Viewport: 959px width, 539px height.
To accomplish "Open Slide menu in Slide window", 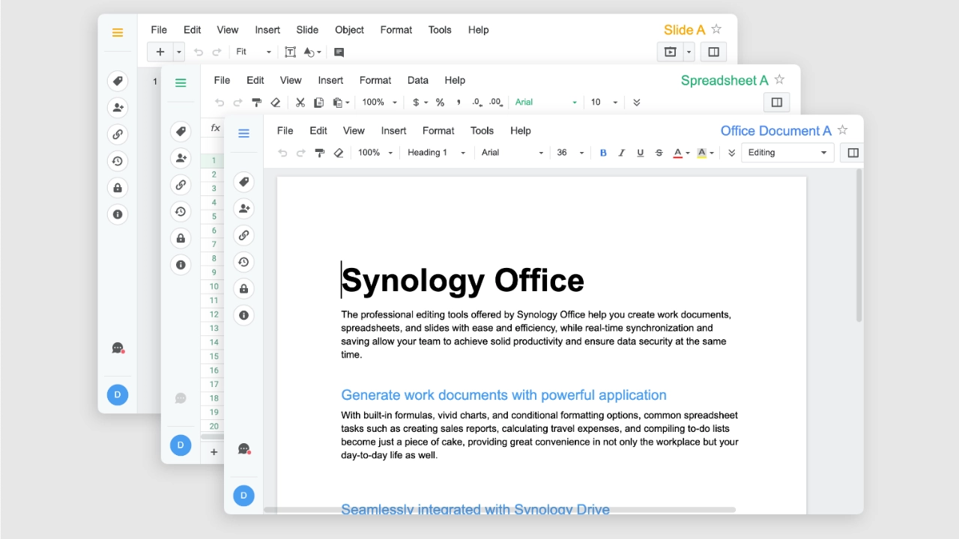I will 307,30.
